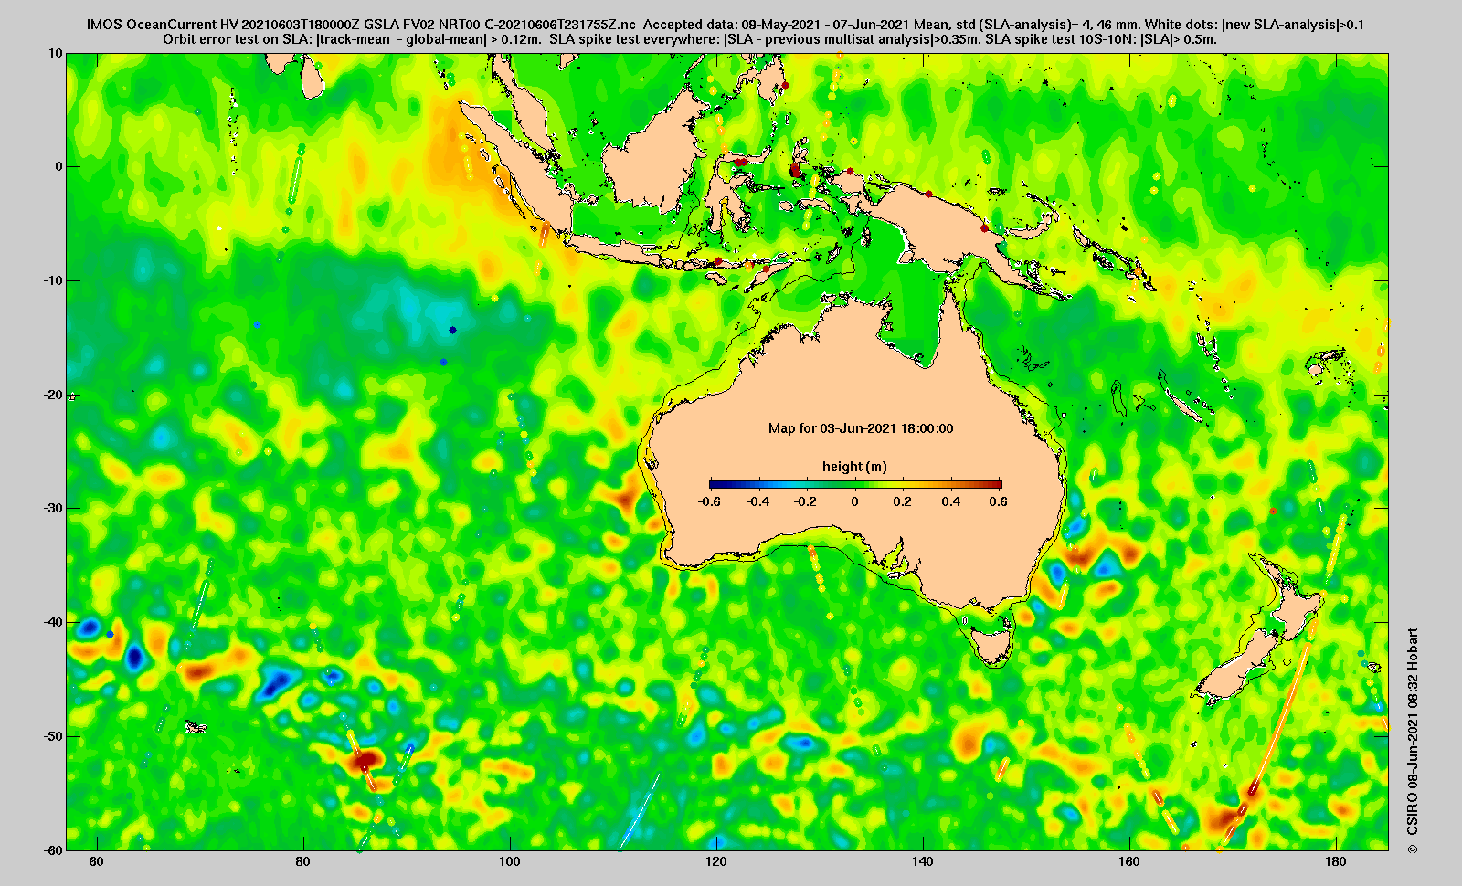Image resolution: width=1462 pixels, height=886 pixels.
Task: Click the -0.6 colorbar tick label
Action: point(709,501)
